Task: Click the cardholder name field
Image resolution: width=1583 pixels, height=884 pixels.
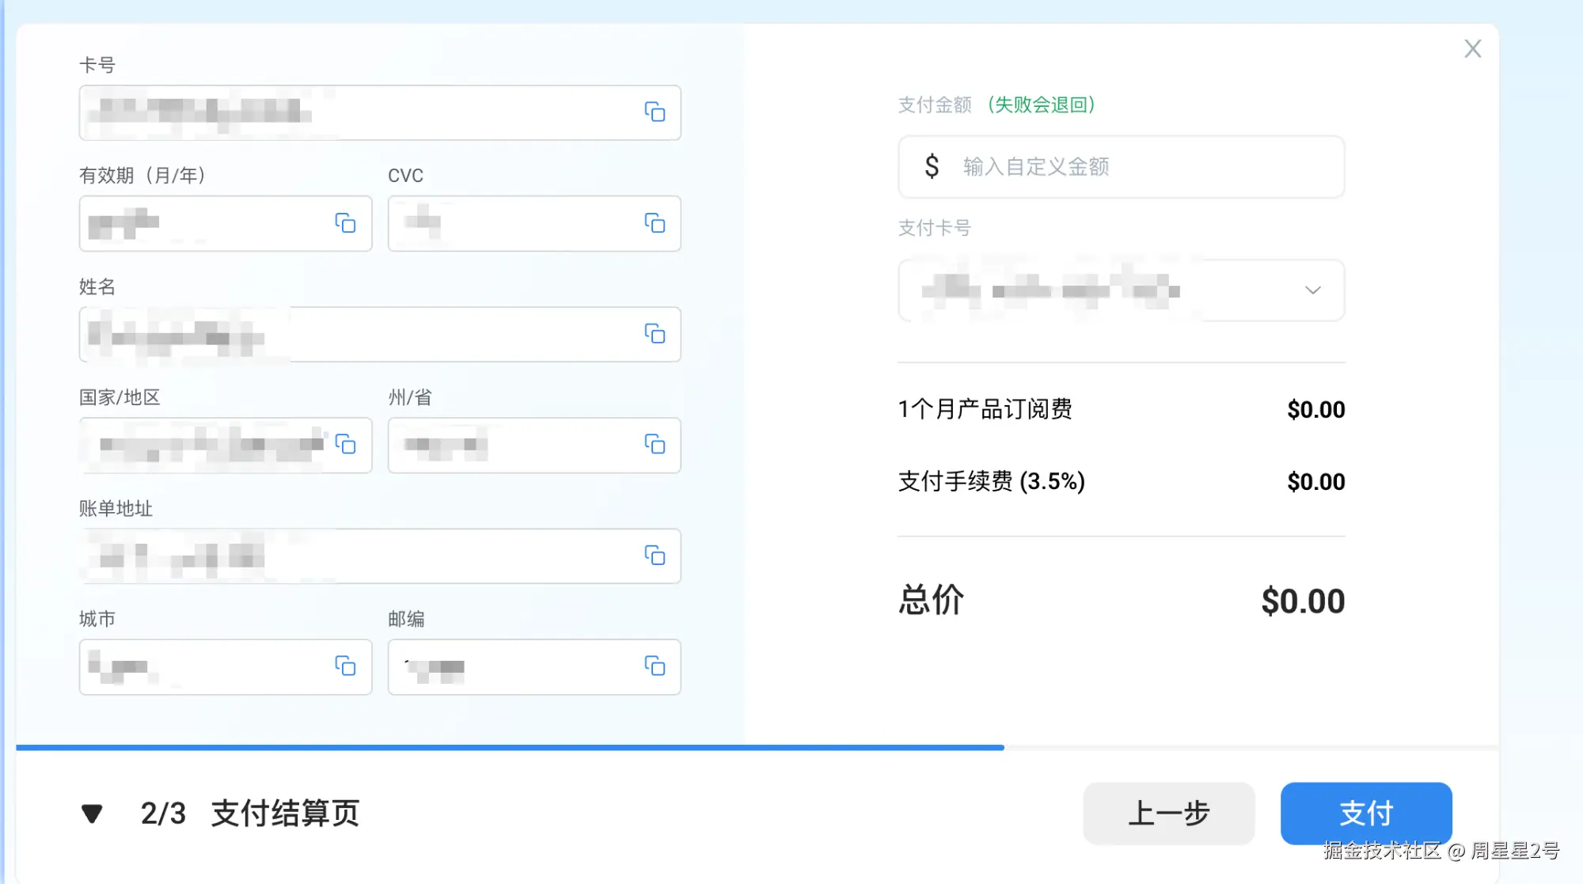Action: (x=356, y=334)
